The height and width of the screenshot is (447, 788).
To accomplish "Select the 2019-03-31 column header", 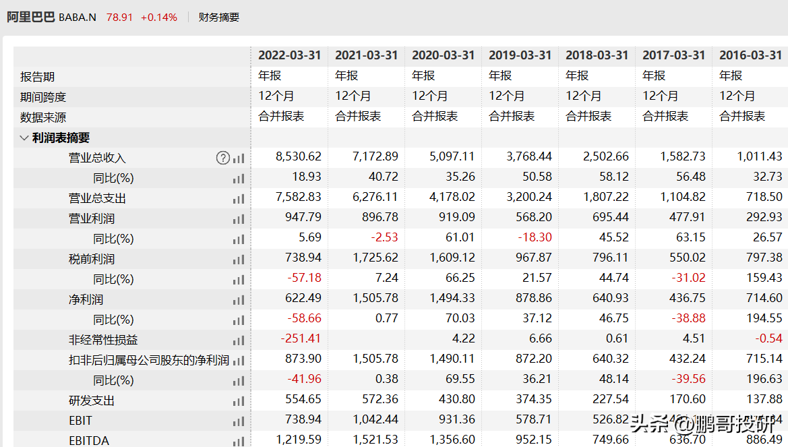I will 520,55.
